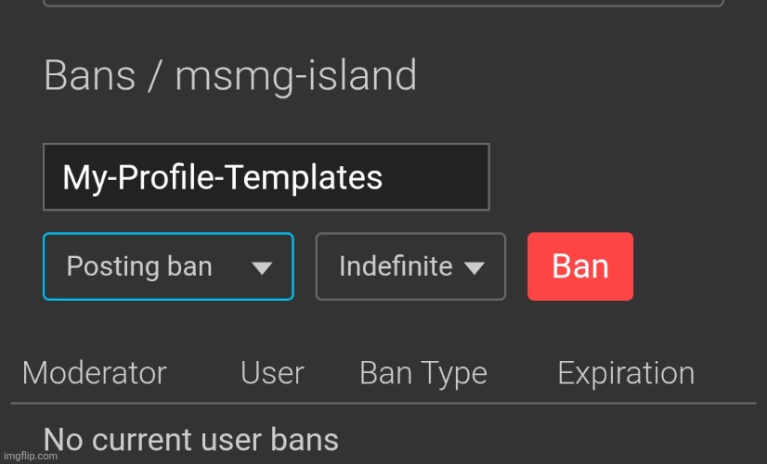Click the arrow beside Indefinite
767x464 pixels.
474,268
